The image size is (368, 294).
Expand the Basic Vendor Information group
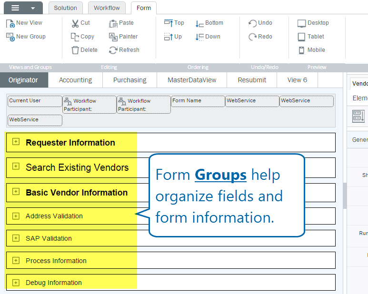tap(16, 192)
